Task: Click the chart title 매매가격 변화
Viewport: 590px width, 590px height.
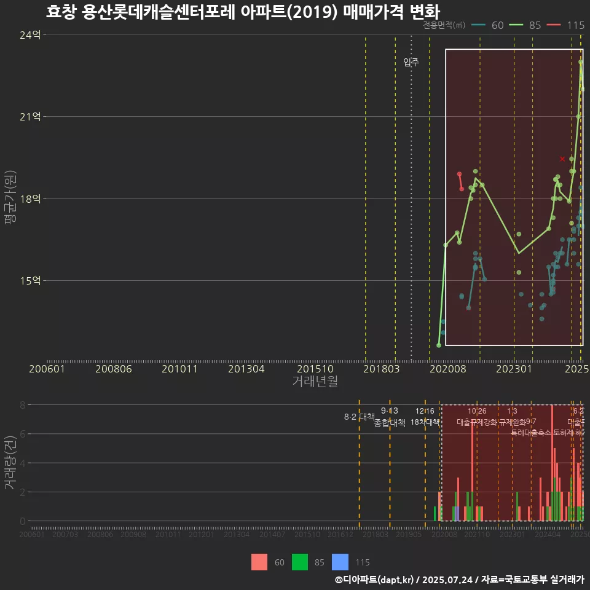Action: pyautogui.click(x=391, y=12)
